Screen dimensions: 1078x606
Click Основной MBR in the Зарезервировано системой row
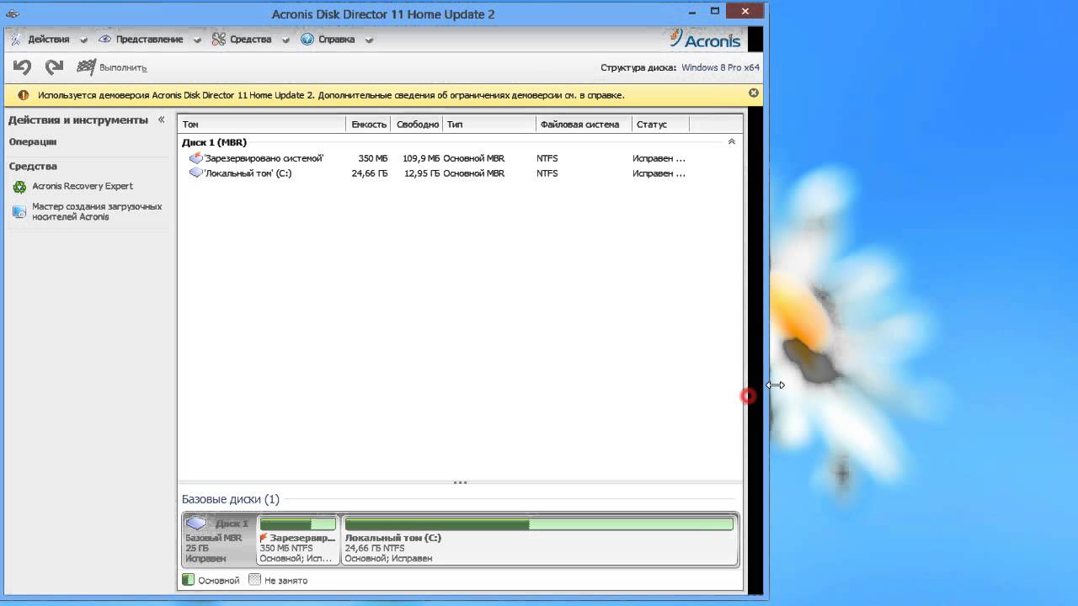point(474,158)
